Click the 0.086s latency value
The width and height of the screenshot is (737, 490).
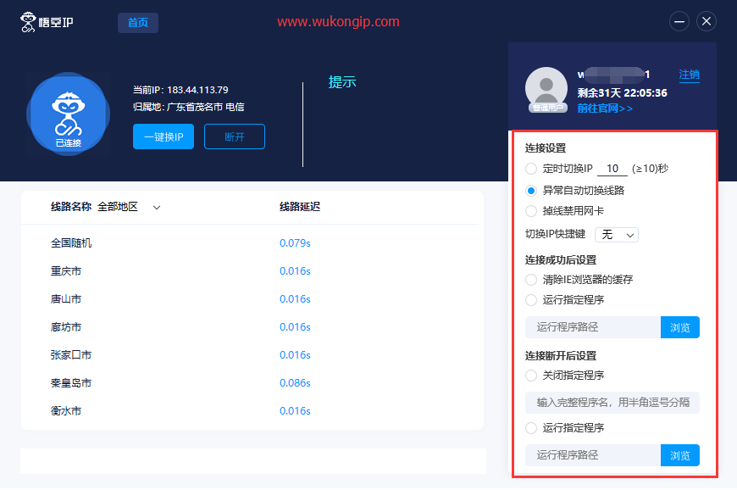click(295, 383)
